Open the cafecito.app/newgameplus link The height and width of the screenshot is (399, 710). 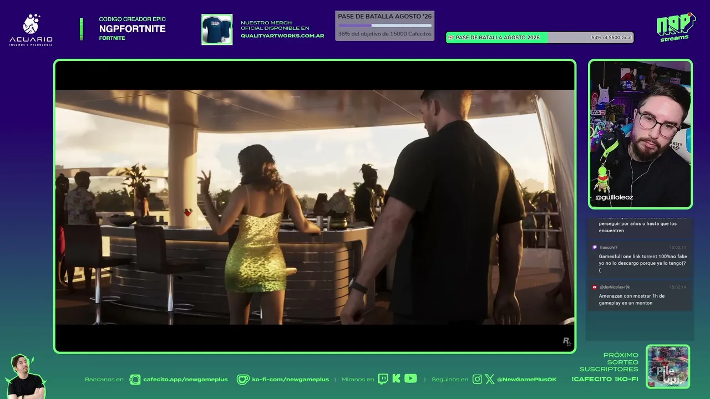pos(185,380)
